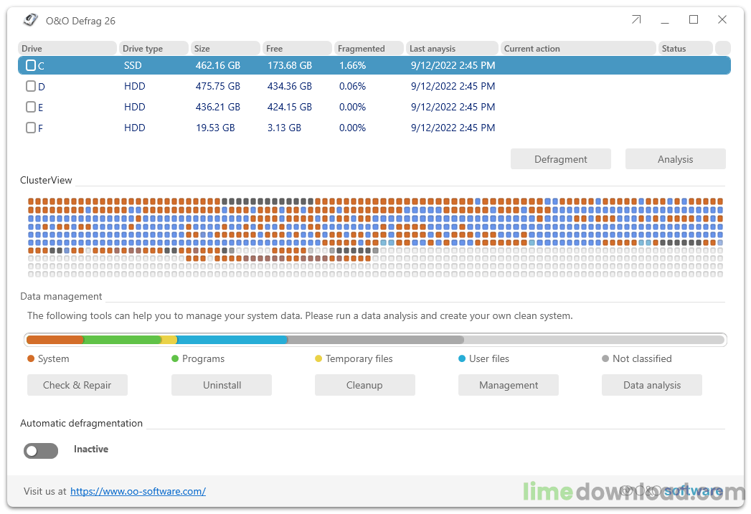Screen dimensions: 751x514
Task: Click the blue User files bar segment
Action: pos(232,340)
